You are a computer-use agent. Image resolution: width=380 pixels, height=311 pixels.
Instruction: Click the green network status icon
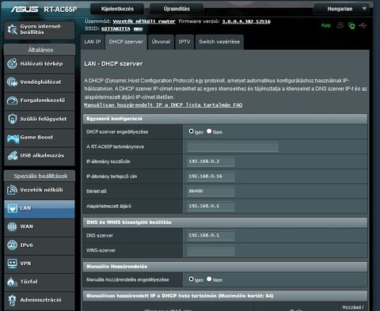coord(351,25)
